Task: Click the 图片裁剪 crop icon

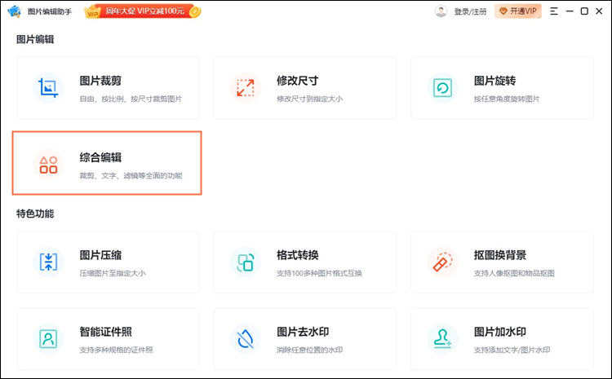Action: coord(48,87)
